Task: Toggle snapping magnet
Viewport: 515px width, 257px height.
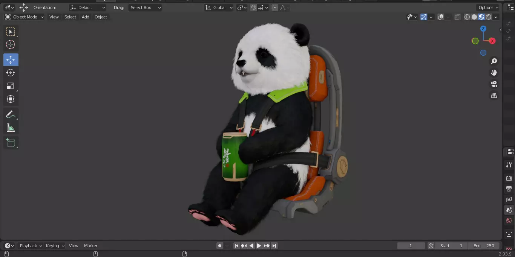Action: coord(253,8)
